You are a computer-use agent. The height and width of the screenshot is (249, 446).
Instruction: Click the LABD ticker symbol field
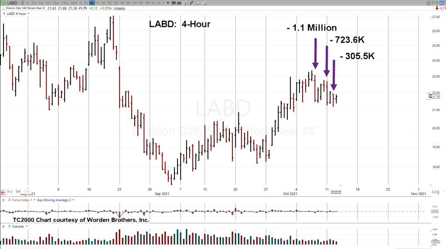(12, 3)
